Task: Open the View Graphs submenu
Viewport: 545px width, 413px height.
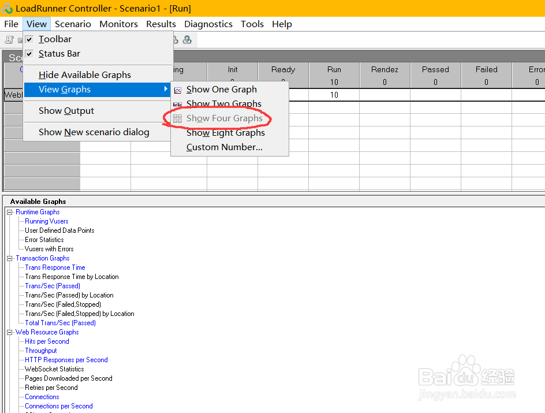Action: click(98, 90)
